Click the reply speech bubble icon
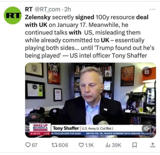This screenshot has height=155, width=160. 28,145
